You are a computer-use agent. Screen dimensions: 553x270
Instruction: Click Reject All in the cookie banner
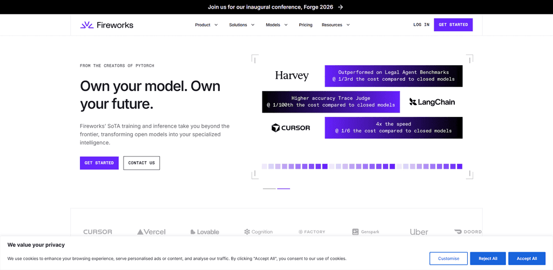(x=488, y=258)
